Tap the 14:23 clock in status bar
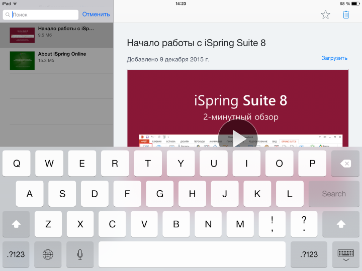This screenshot has height=271, width=362. (181, 4)
